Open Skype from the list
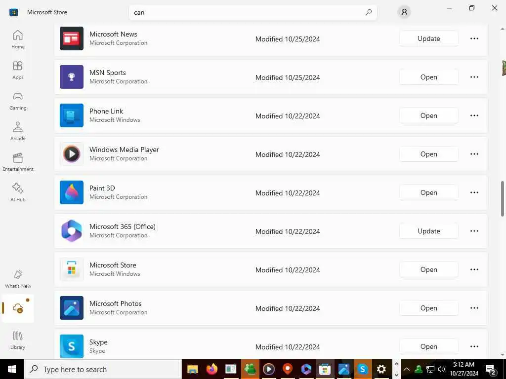506x379 pixels. pos(428,346)
